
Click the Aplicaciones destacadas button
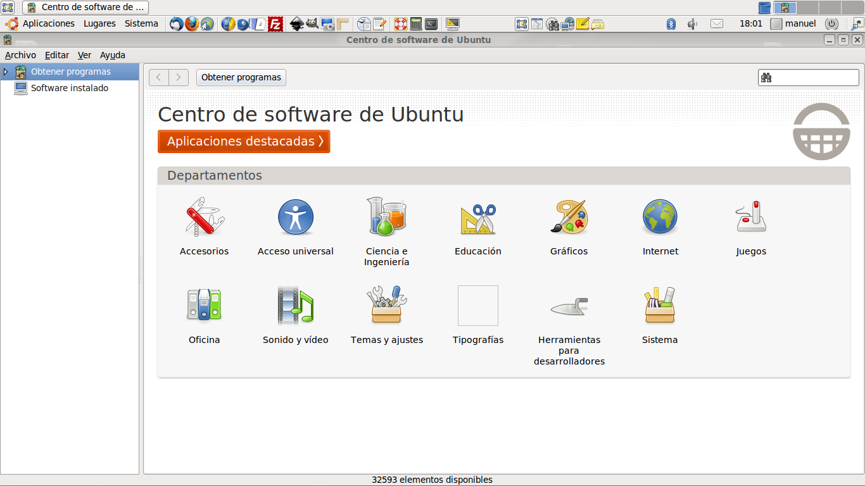click(244, 141)
